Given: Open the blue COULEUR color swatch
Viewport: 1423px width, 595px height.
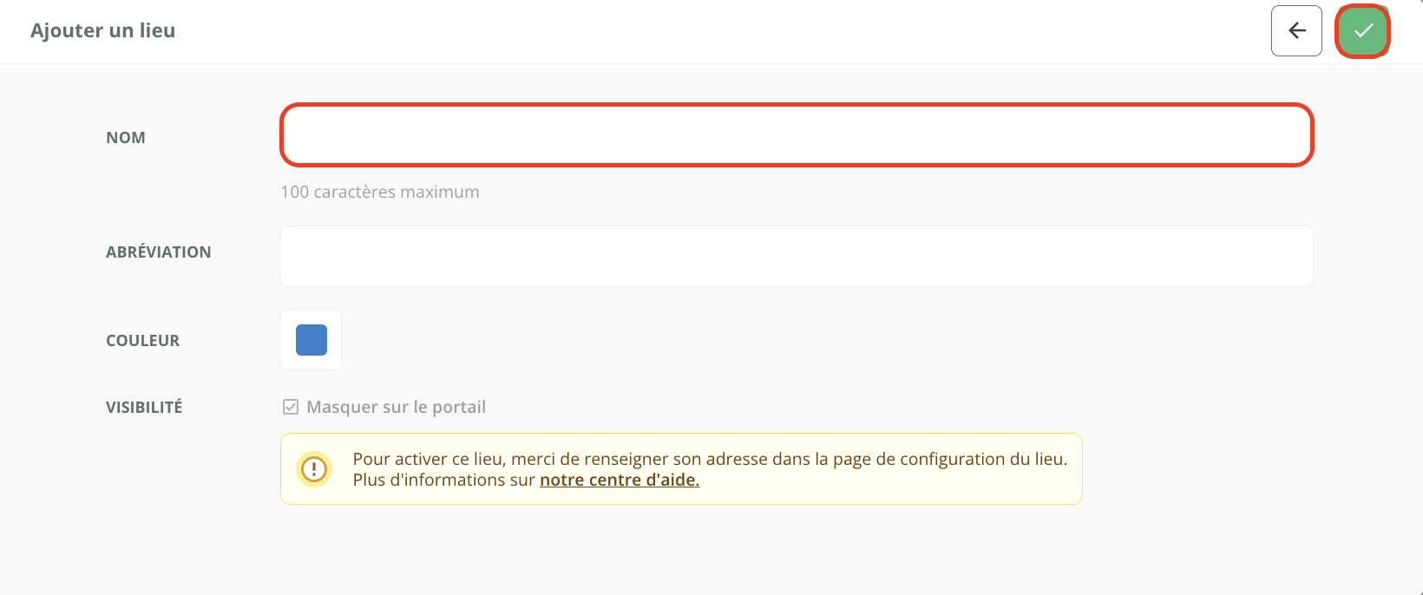Looking at the screenshot, I should [x=311, y=340].
